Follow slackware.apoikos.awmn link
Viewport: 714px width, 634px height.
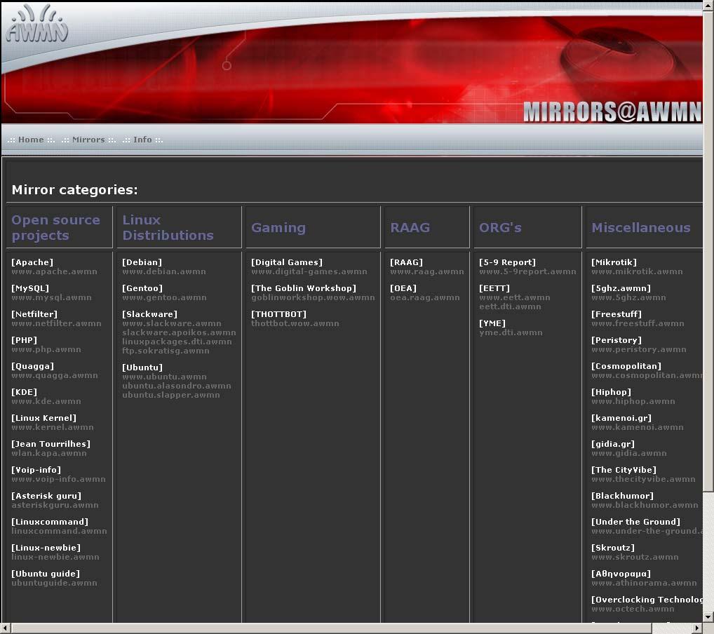179,332
